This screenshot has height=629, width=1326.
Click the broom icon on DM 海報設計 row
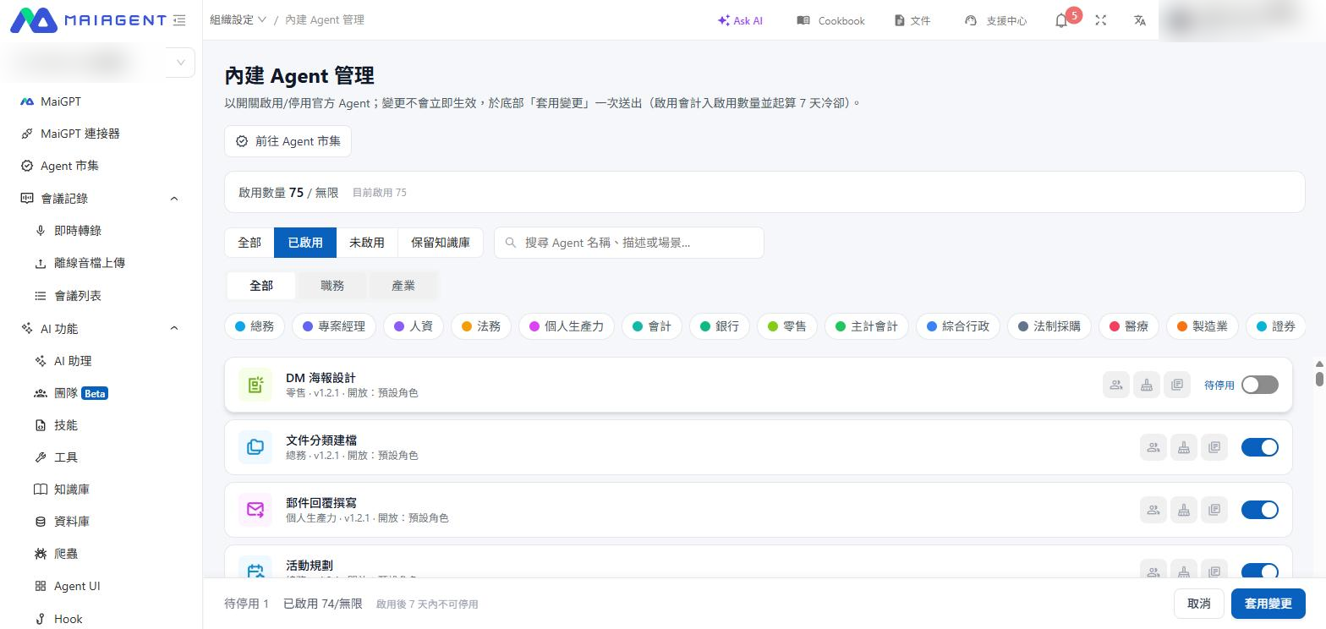(x=1147, y=385)
